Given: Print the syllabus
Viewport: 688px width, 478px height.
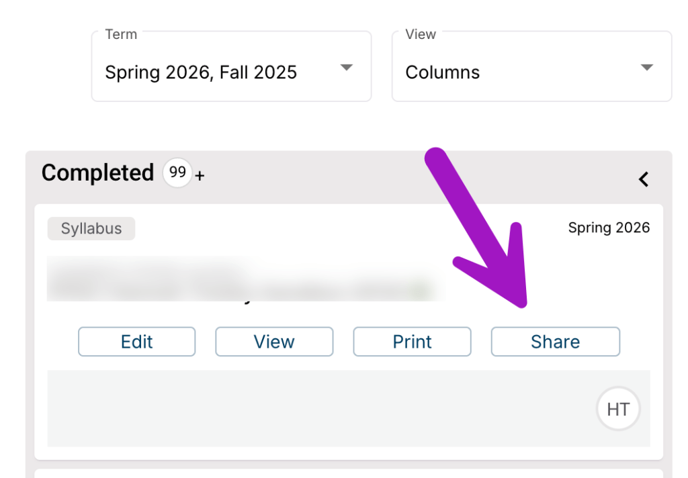Looking at the screenshot, I should [412, 341].
